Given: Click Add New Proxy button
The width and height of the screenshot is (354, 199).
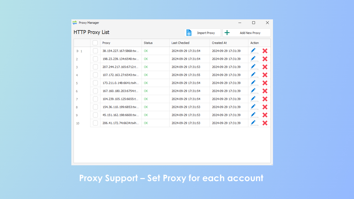Looking at the screenshot, I should point(246,33).
